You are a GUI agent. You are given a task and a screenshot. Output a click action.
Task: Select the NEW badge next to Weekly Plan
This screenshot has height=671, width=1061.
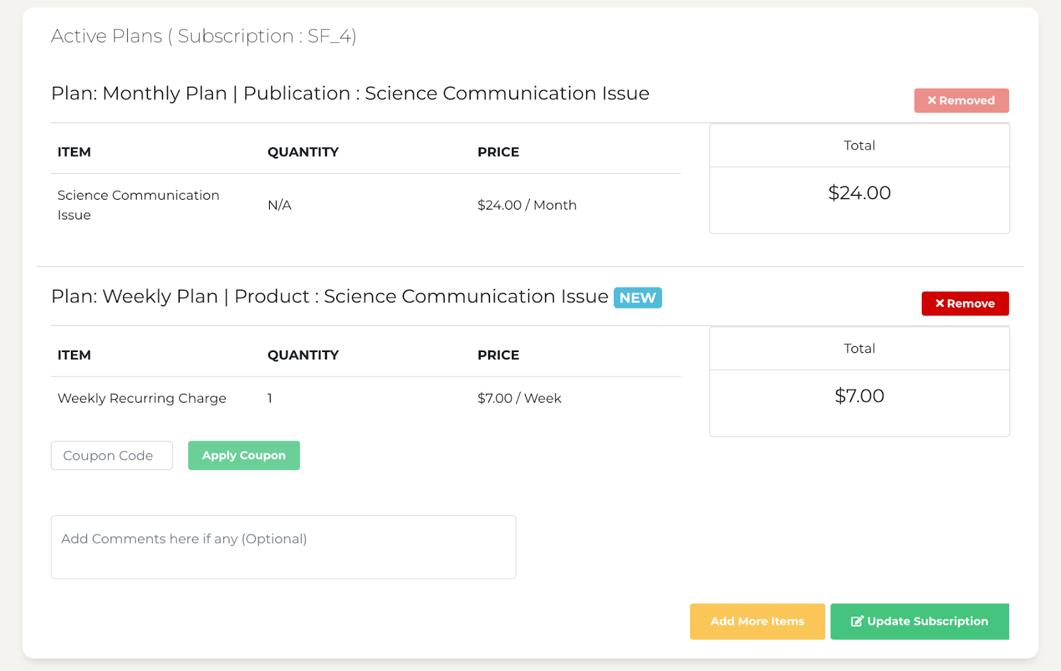tap(637, 298)
